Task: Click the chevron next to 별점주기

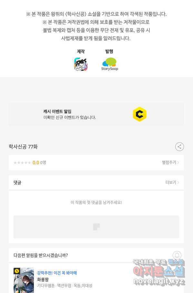Action: point(178,163)
